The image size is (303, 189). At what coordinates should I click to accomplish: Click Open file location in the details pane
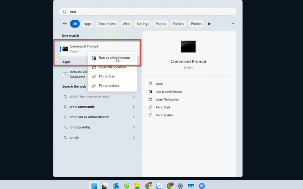[167, 99]
